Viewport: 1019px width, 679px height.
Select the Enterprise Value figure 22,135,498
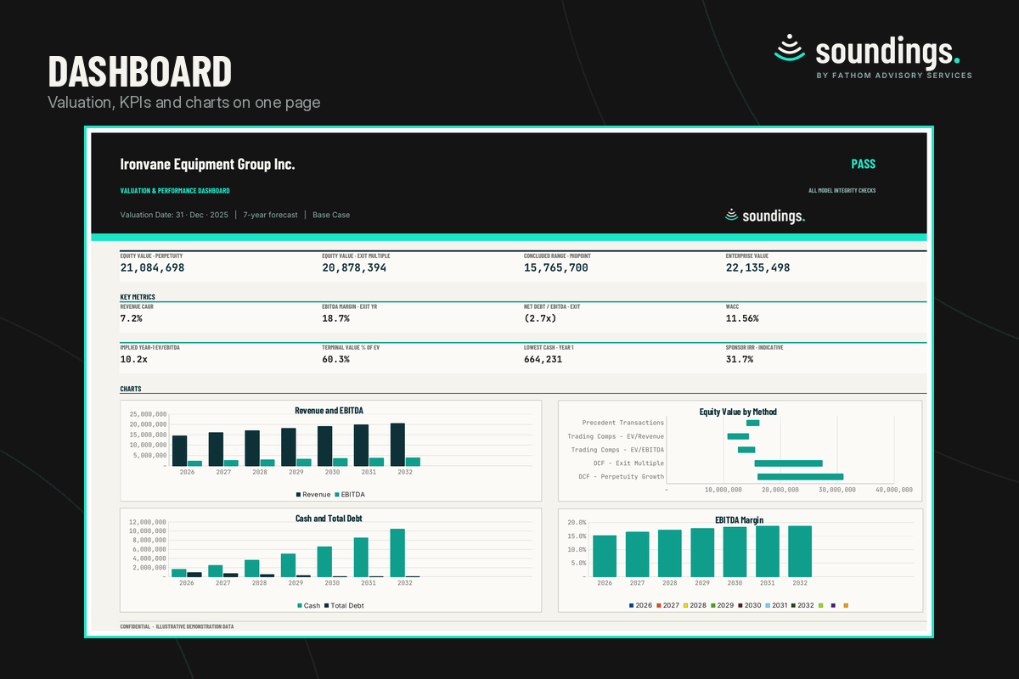(757, 267)
